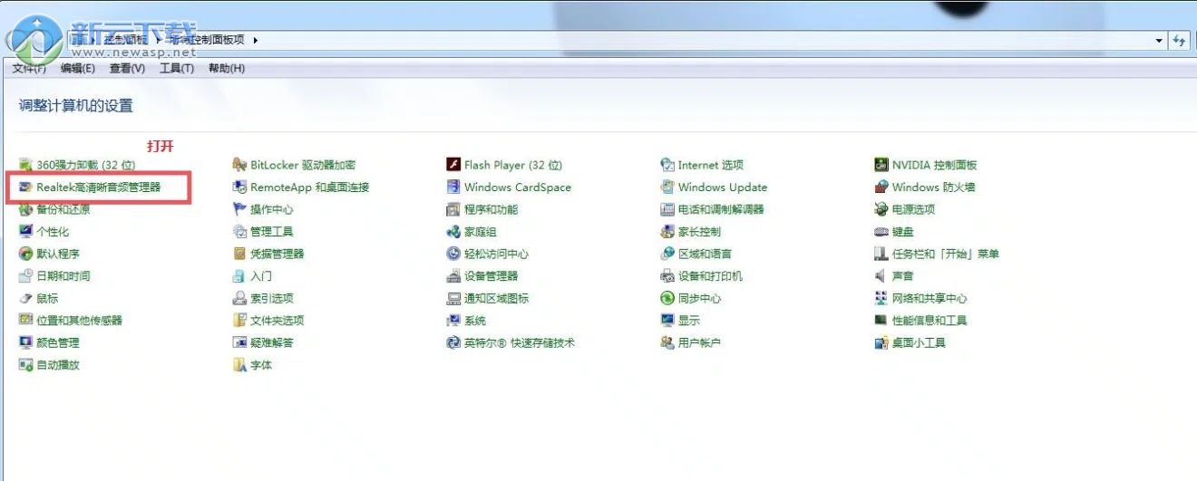Open the 桌面小工具 icon
Image resolution: width=1197 pixels, height=481 pixels.
pyautogui.click(x=881, y=342)
